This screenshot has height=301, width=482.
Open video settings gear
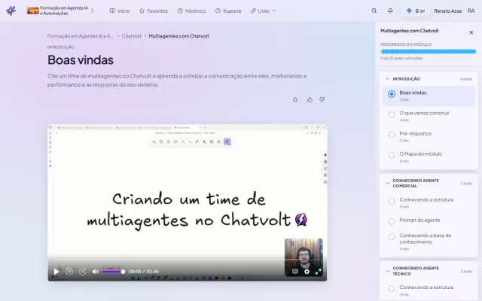(x=307, y=272)
